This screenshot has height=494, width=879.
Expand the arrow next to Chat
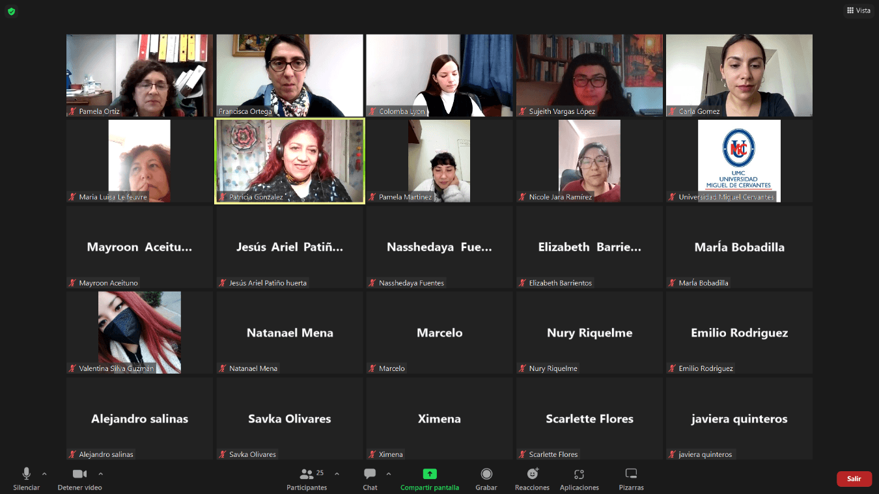pos(389,474)
